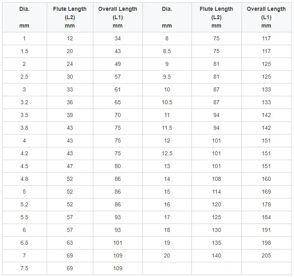Select flute length value 108
Screen dimensions: 294x277
(x=216, y=179)
